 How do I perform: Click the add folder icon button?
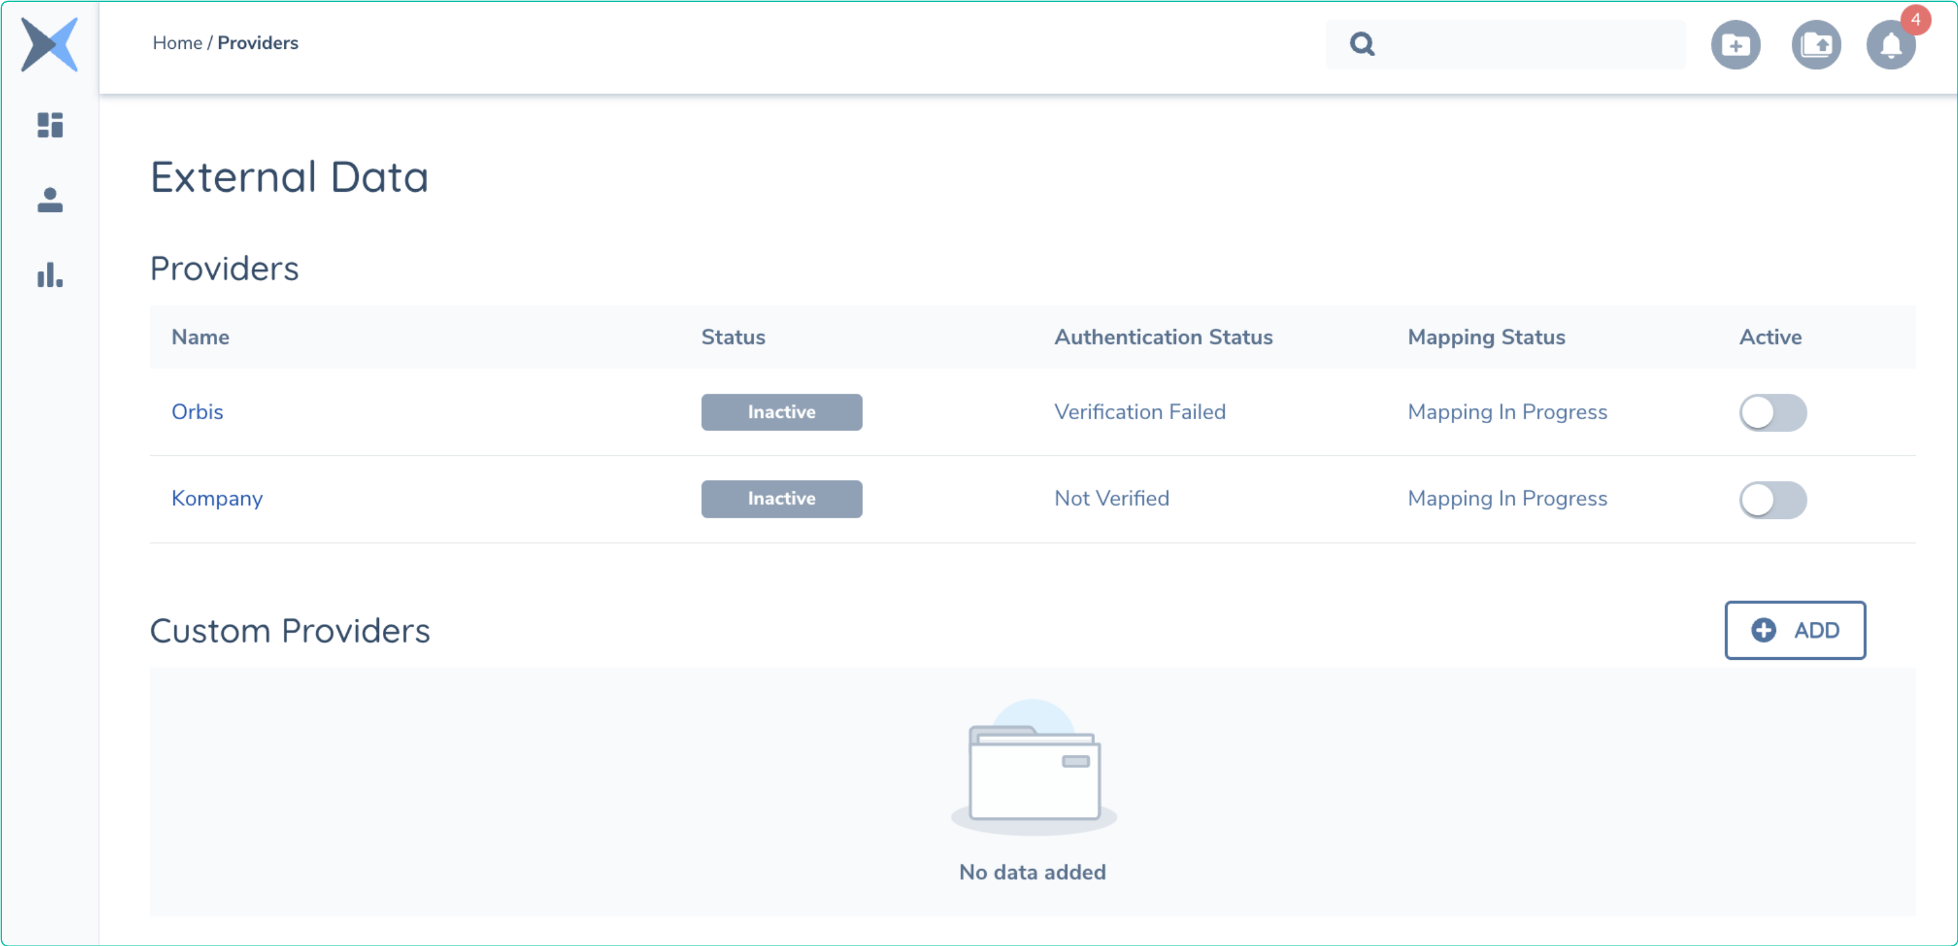(1736, 45)
